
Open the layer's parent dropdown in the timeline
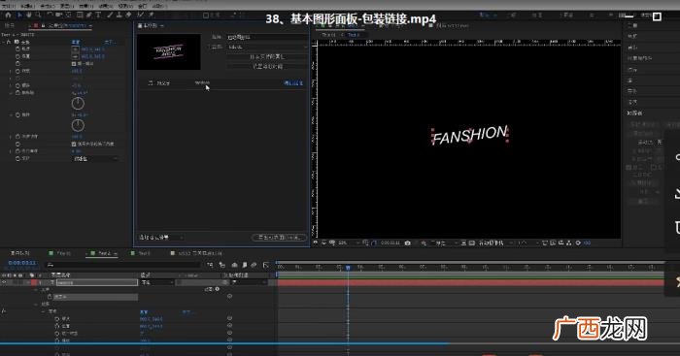(x=249, y=282)
